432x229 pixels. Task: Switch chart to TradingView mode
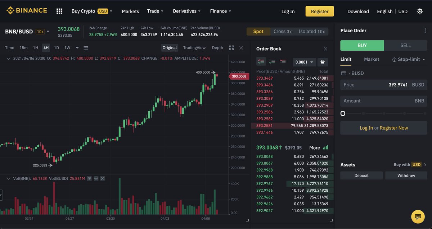(x=194, y=47)
